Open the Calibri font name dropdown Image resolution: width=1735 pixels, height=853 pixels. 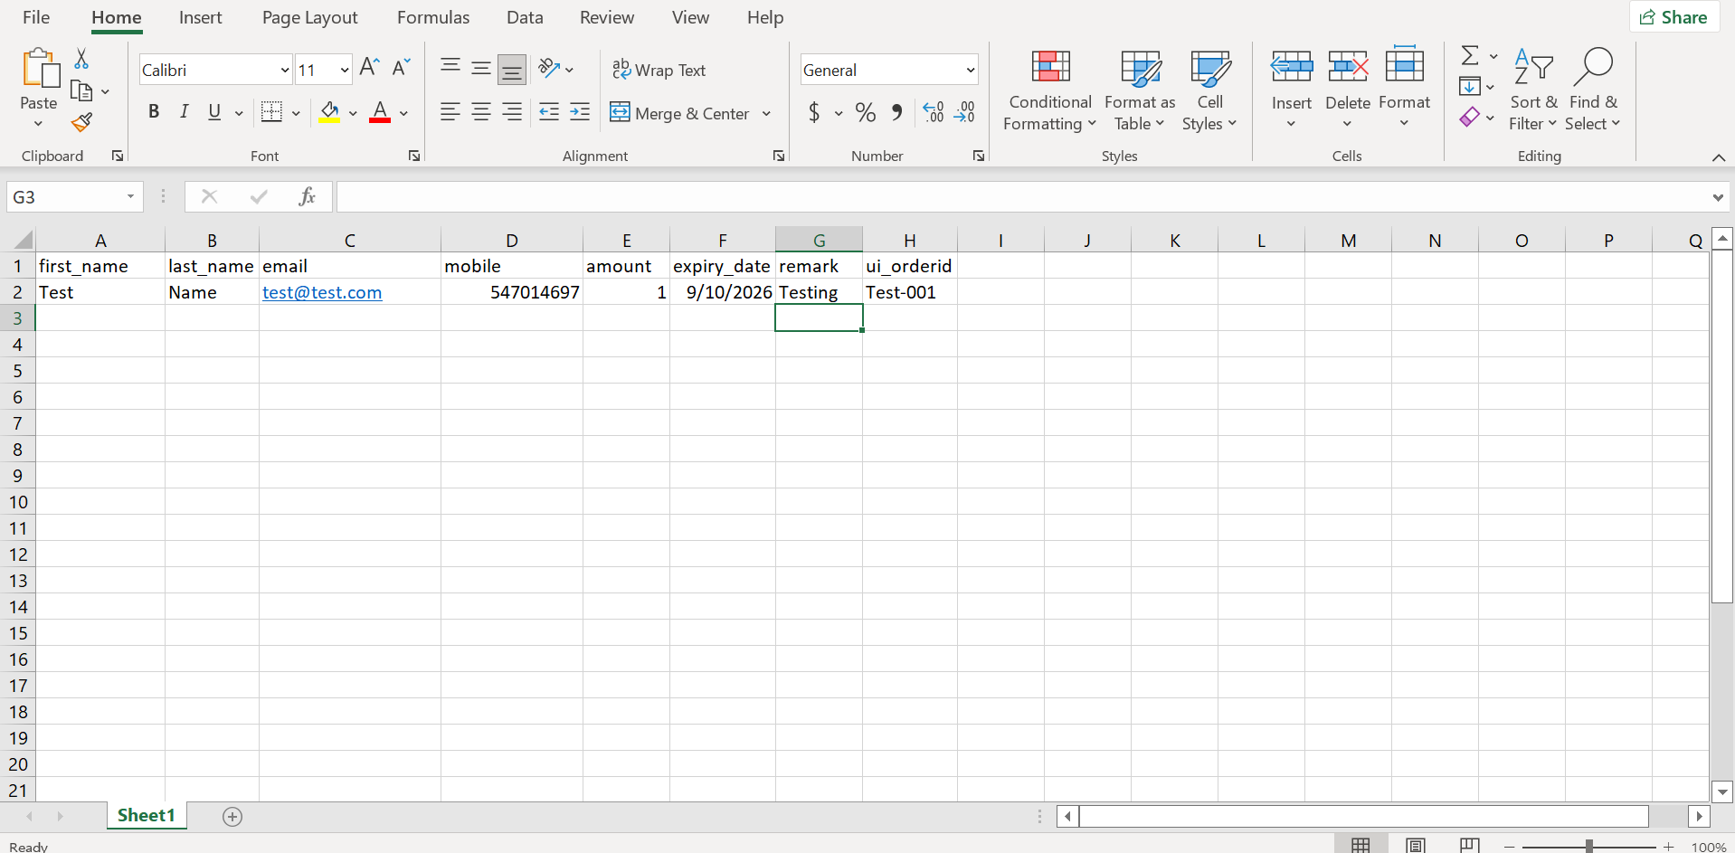284,70
